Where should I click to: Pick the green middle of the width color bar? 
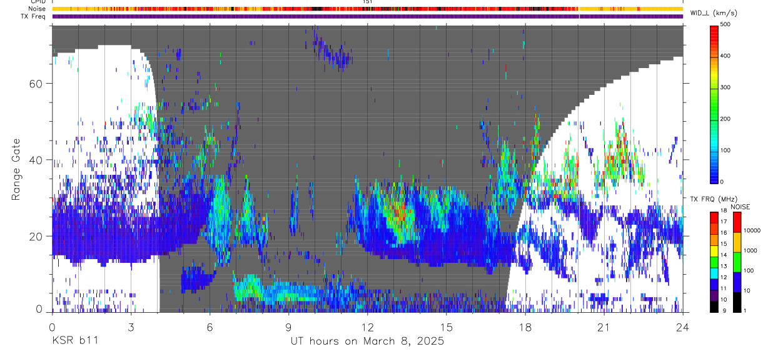coord(714,106)
